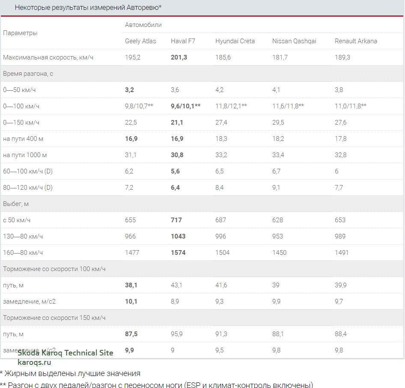
Task: Select the 'Renault Arkana' column header
Action: pyautogui.click(x=356, y=41)
